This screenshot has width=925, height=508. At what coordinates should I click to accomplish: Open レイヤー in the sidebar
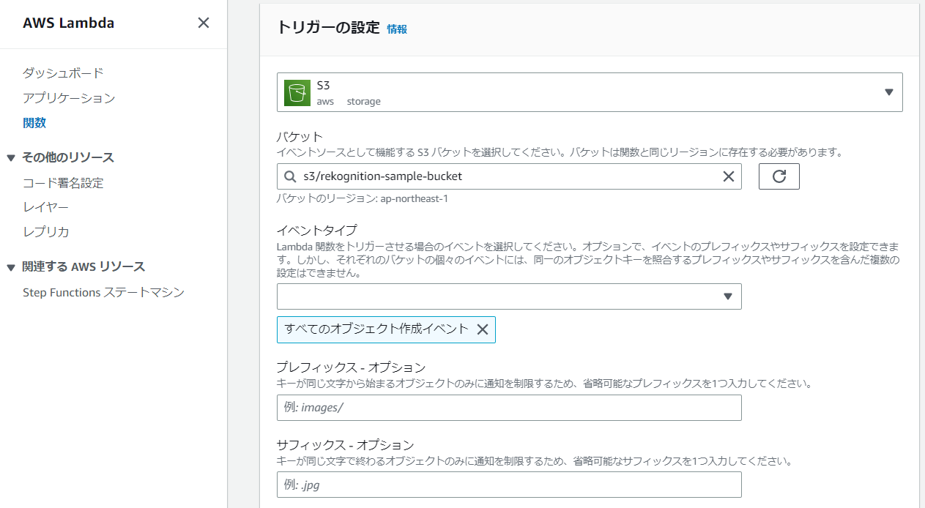45,207
